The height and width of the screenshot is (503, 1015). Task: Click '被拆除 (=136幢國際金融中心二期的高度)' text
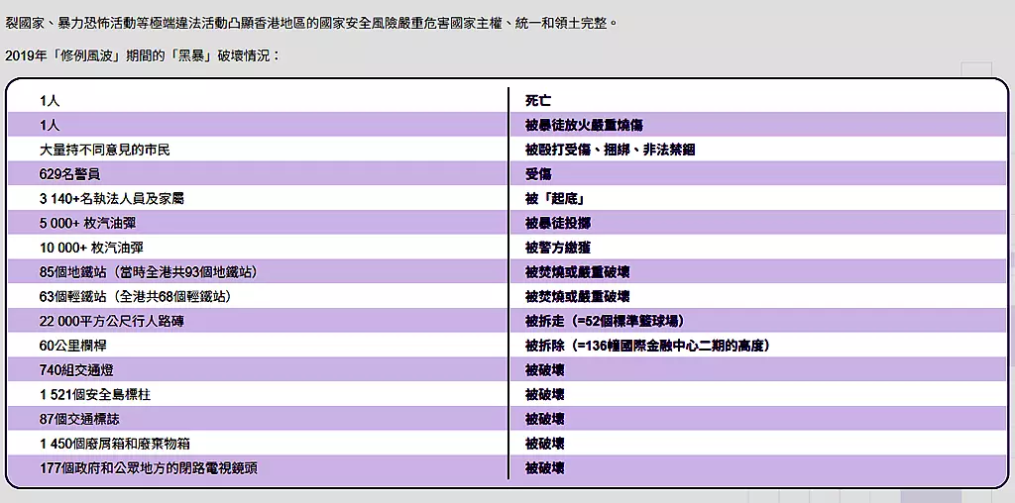point(647,346)
